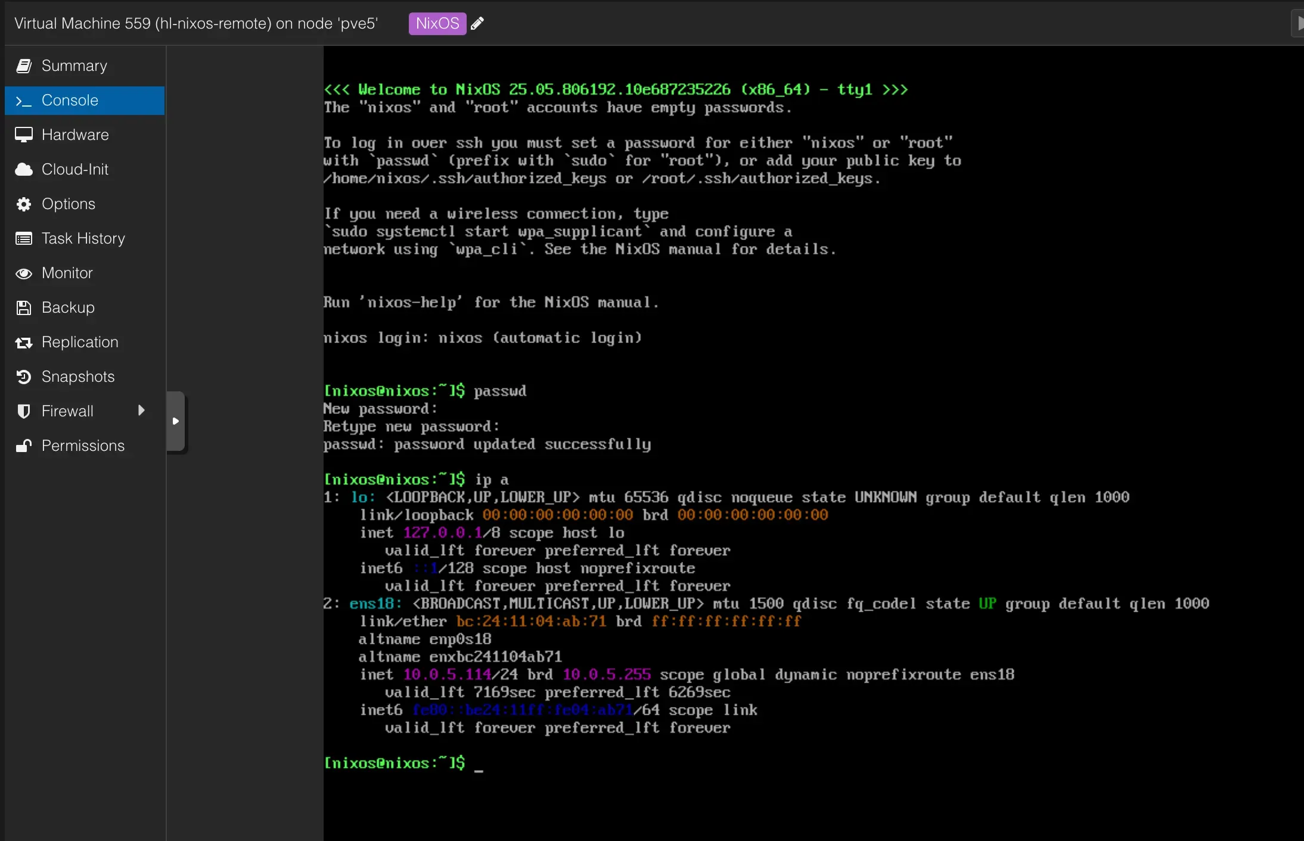This screenshot has height=841, width=1304.
Task: Switch to the Summary tab
Action: [73, 66]
